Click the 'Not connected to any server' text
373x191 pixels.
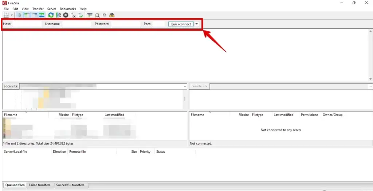point(281,130)
